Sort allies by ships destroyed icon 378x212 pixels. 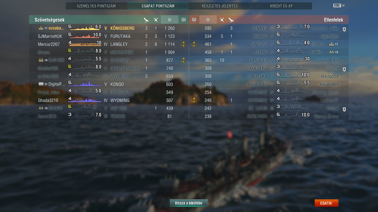pos(146,20)
